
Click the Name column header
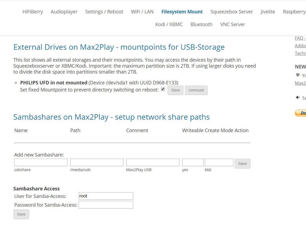(21, 130)
